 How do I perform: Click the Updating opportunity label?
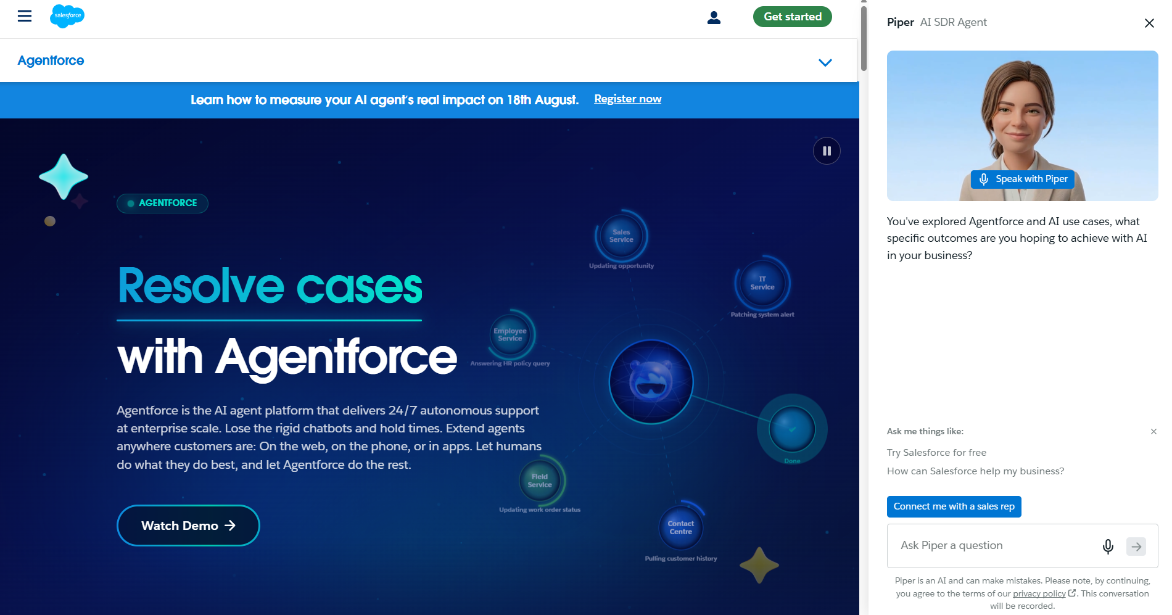click(621, 266)
